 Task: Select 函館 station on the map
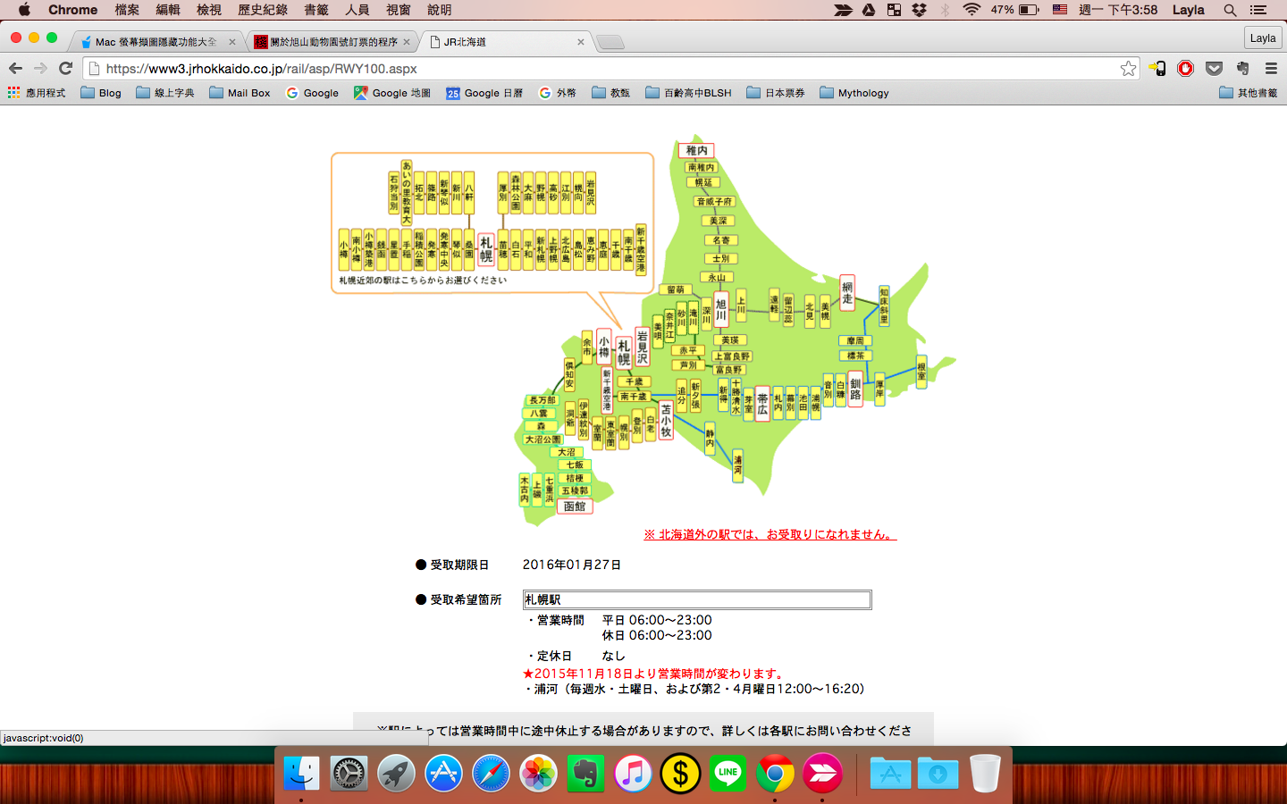575,507
